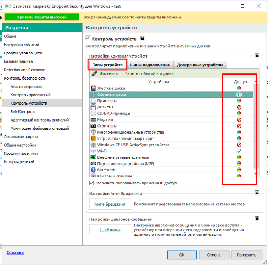This screenshot has width=268, height=265.
Task: Open Настройка событий section
Action: [x=22, y=45]
